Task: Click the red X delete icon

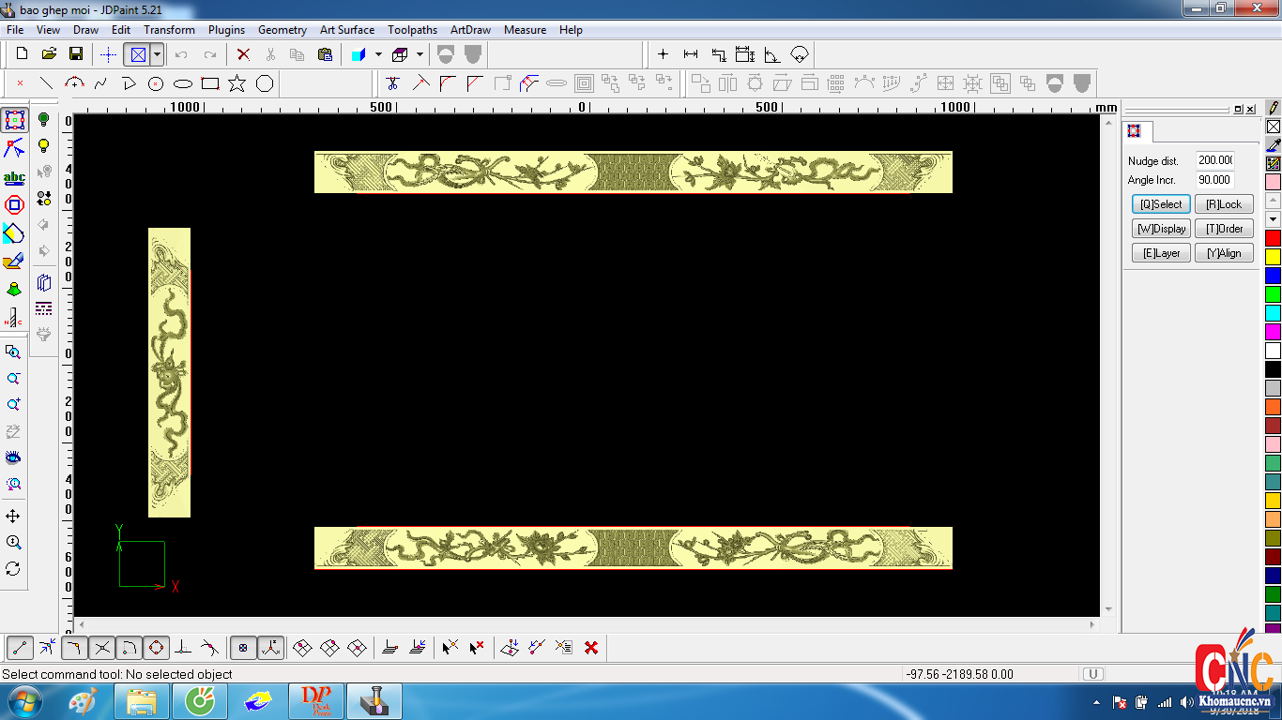Action: tap(243, 54)
